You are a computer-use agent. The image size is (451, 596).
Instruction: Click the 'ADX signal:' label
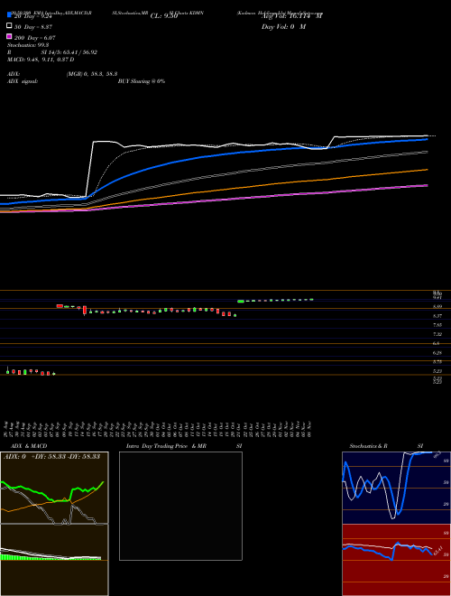coord(23,81)
